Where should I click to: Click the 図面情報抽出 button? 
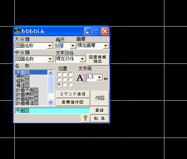pyautogui.click(x=98, y=59)
